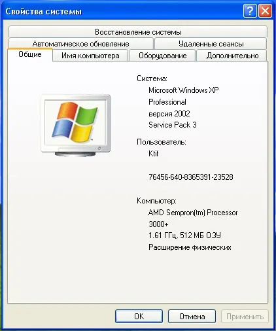Click the Расширение физических text

coord(190,247)
